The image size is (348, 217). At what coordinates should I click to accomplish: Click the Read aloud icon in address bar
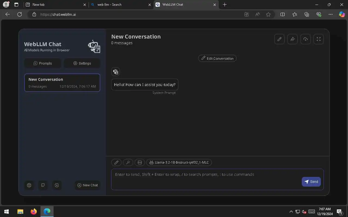tap(257, 14)
